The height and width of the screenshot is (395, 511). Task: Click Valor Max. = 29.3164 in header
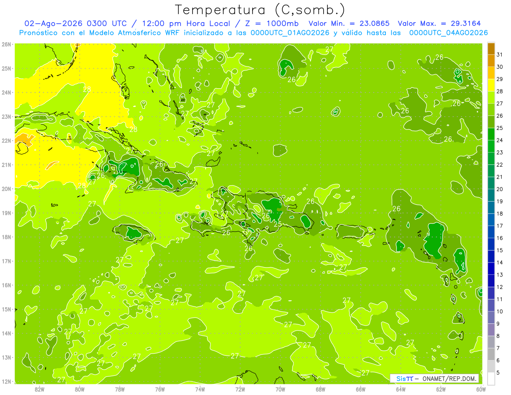click(439, 23)
